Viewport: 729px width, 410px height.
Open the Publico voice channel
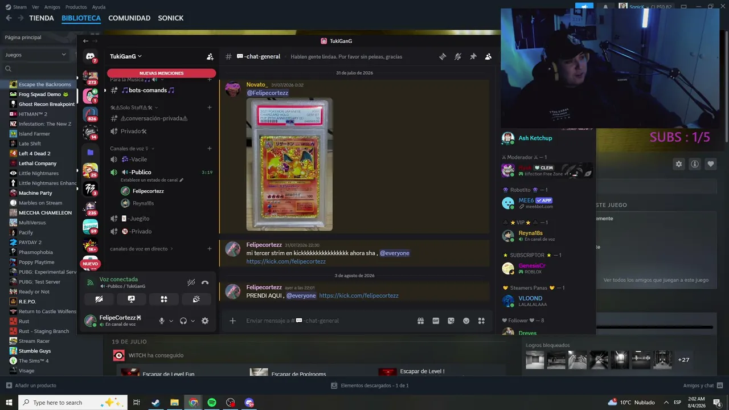click(x=140, y=172)
